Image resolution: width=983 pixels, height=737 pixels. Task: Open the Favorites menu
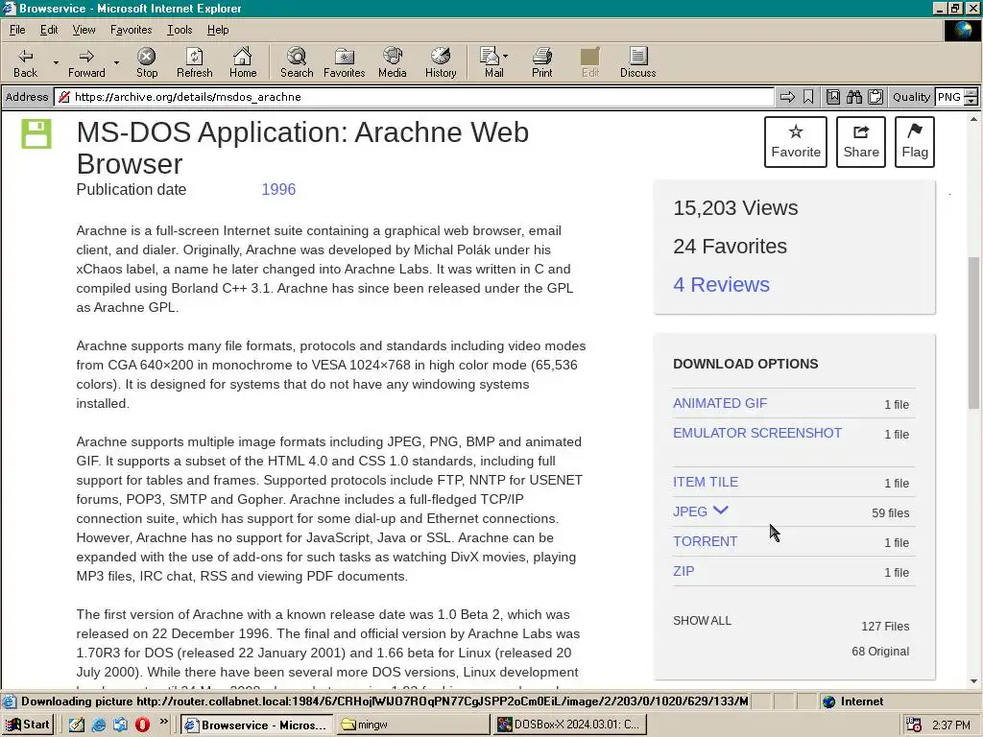tap(131, 30)
